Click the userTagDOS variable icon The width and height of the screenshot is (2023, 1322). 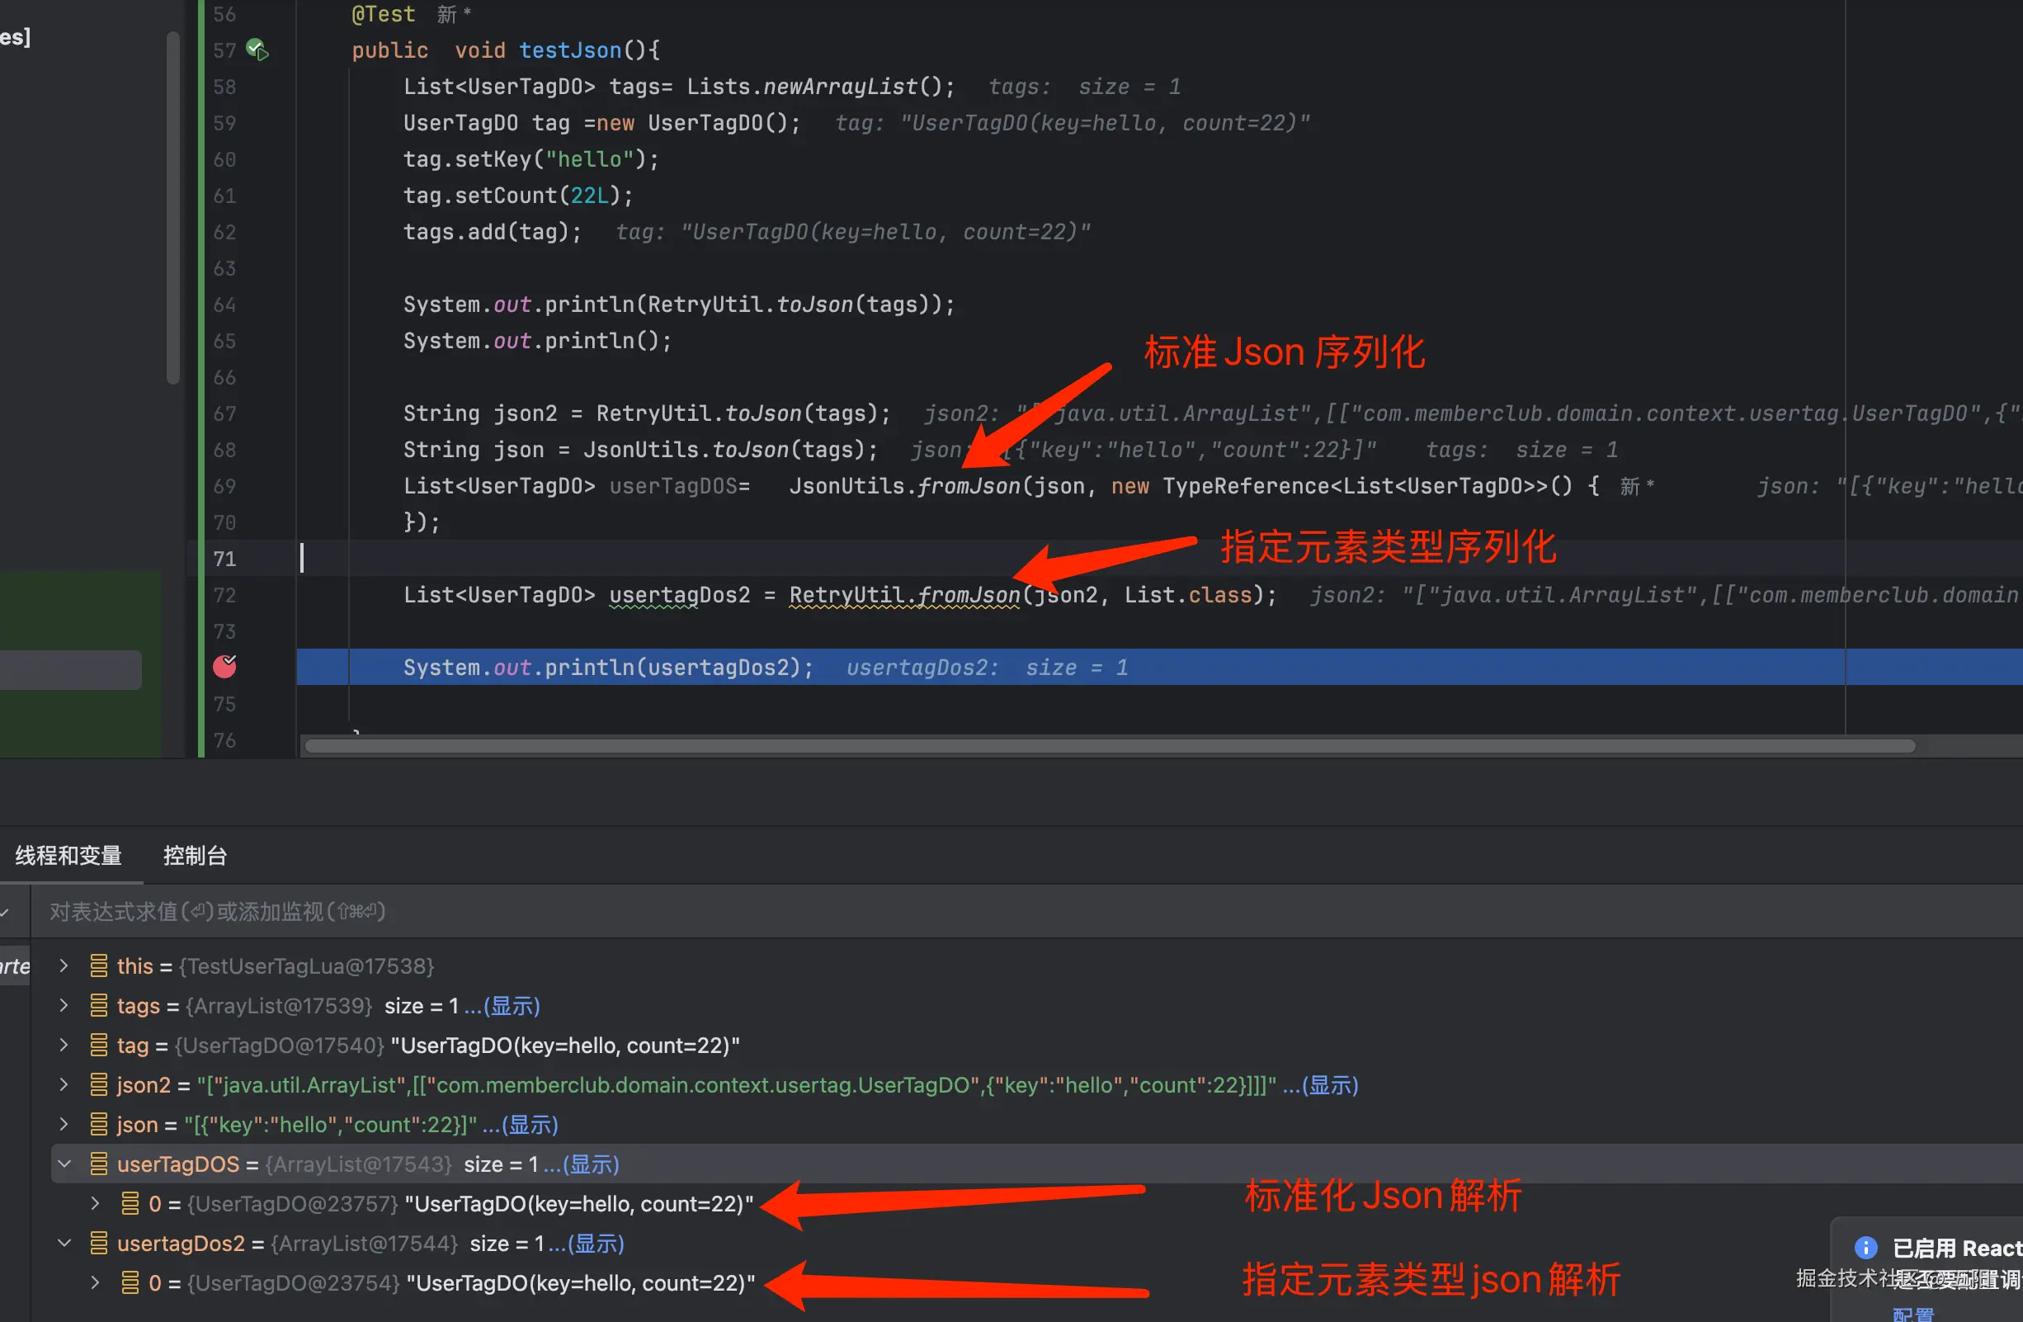99,1164
